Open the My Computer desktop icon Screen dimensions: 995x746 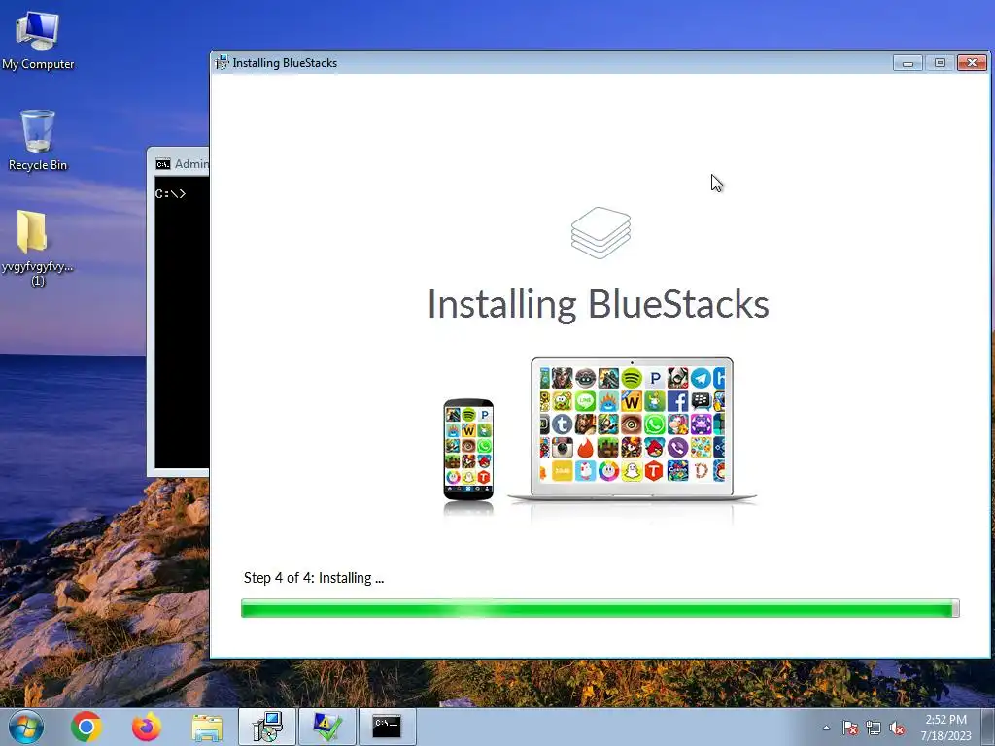coord(38,40)
